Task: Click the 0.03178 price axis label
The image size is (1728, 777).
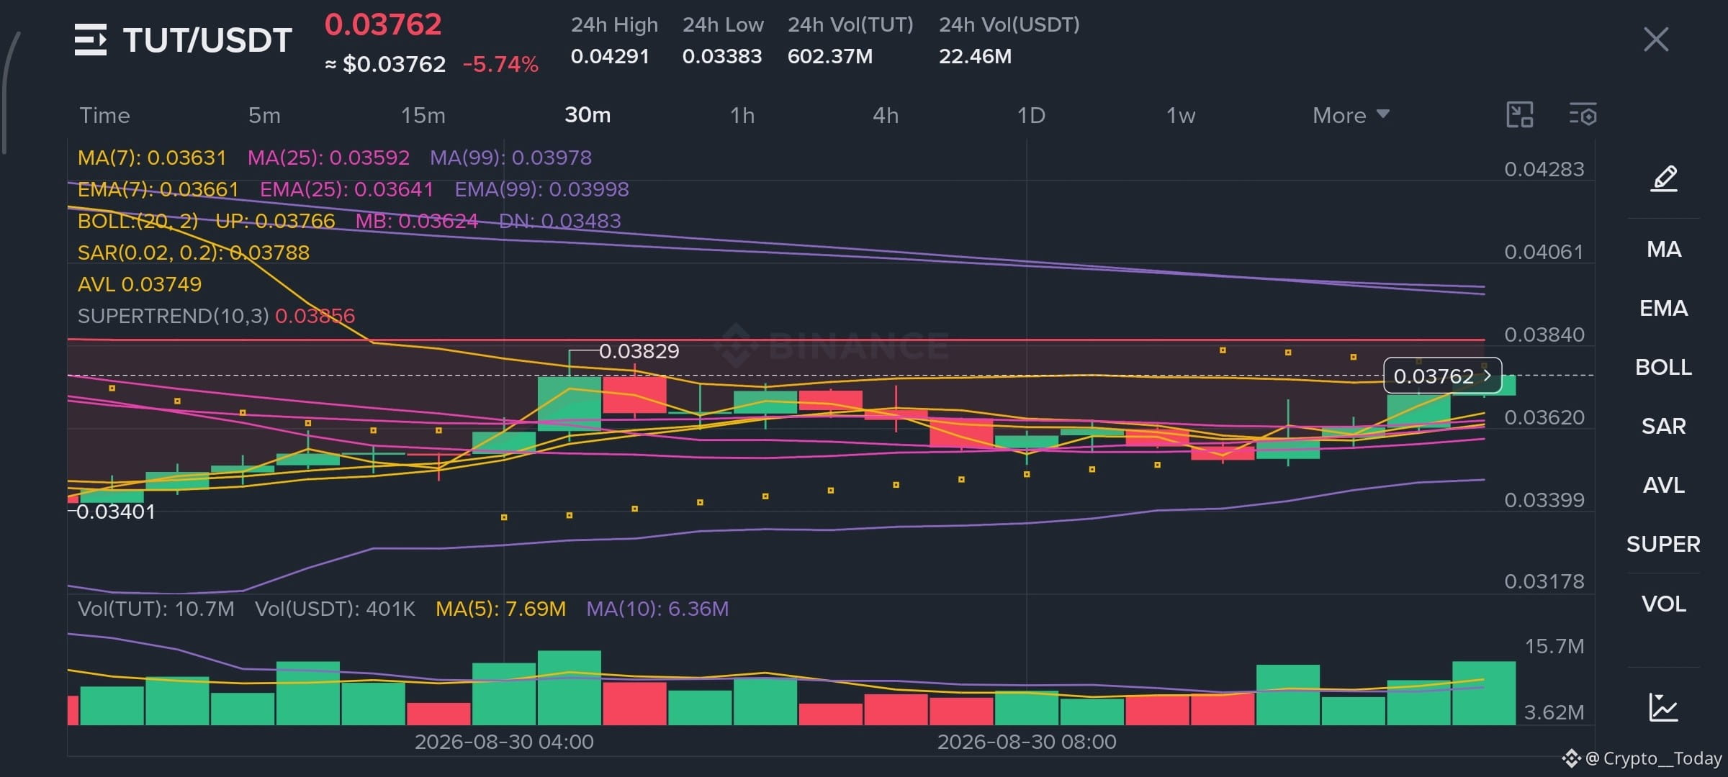Action: [x=1544, y=581]
